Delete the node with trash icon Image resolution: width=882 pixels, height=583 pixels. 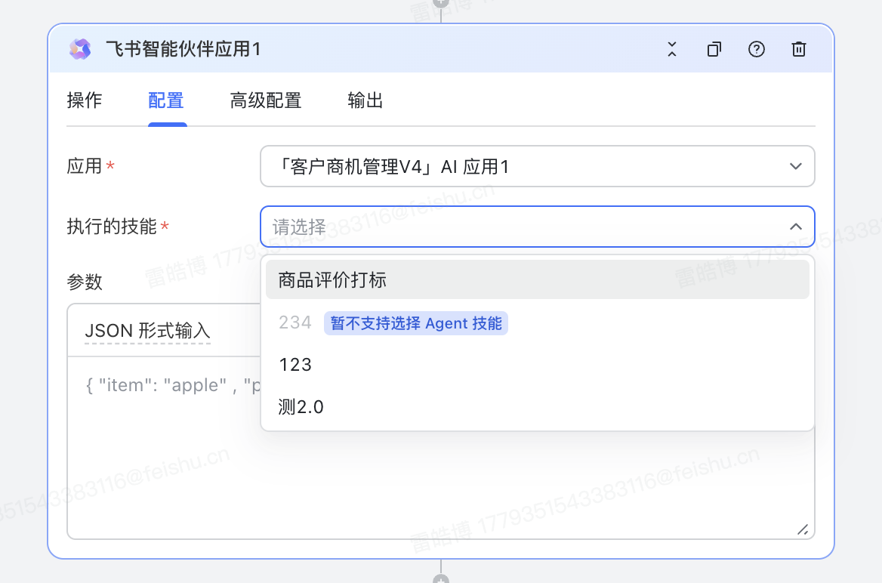pyautogui.click(x=799, y=50)
